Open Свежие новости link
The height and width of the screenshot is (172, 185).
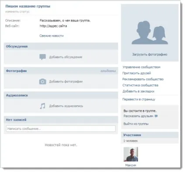(x=51, y=36)
